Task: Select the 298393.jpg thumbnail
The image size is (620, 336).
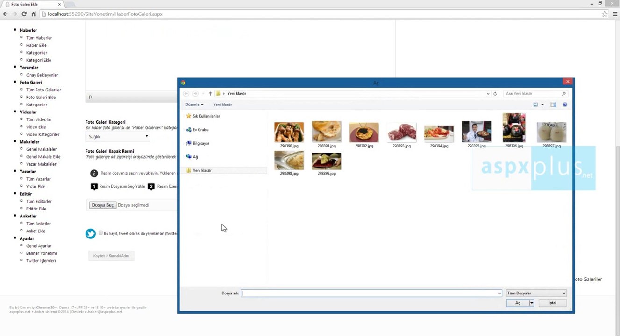Action: pos(401,133)
